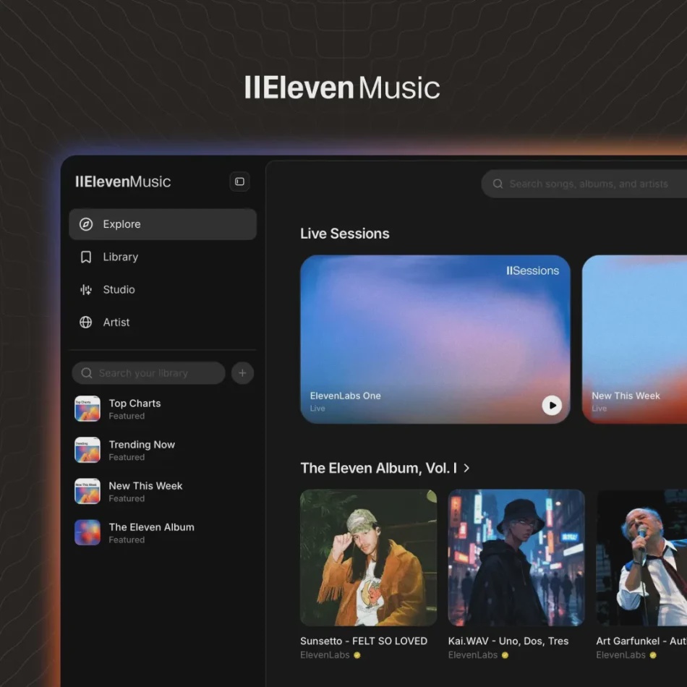
Task: Click ElevenLabs artist under Kai.WAV track
Action: coord(473,655)
